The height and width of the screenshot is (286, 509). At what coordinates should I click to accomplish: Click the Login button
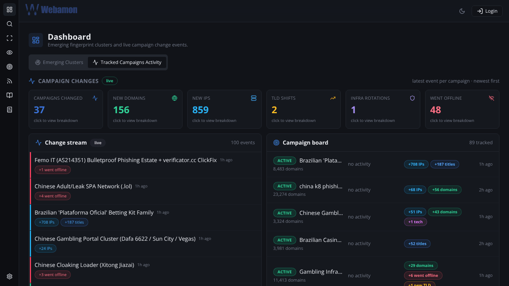487,11
